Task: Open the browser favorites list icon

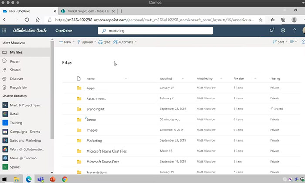Action: 272,20
